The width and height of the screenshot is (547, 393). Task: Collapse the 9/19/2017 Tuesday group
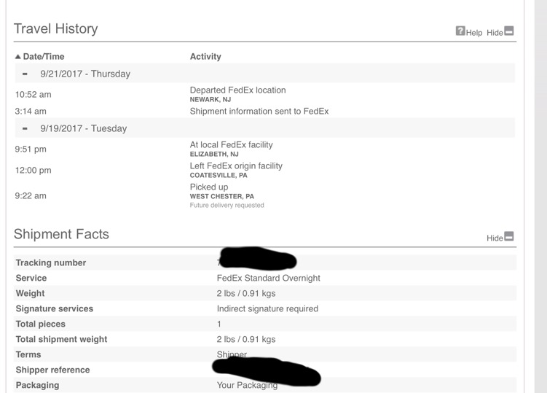(x=25, y=128)
